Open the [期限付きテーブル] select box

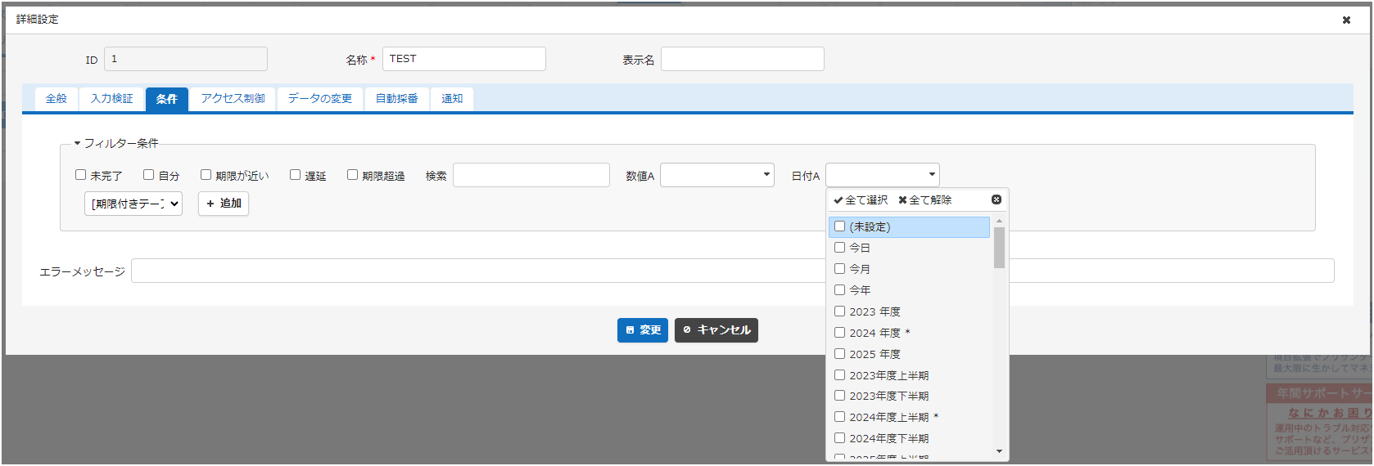coord(133,204)
